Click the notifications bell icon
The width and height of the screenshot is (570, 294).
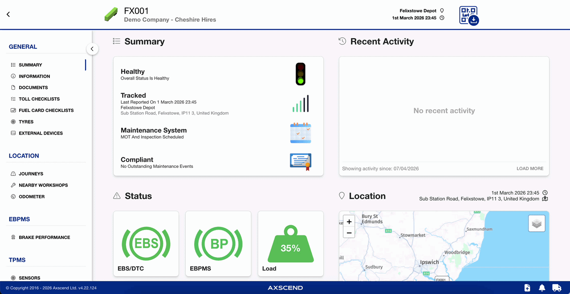click(x=542, y=288)
